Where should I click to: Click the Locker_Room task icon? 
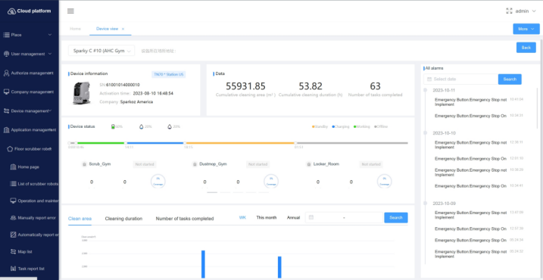click(x=308, y=164)
